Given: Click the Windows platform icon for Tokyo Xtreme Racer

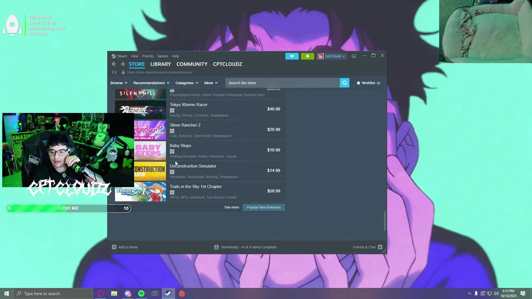Looking at the screenshot, I should (x=172, y=110).
